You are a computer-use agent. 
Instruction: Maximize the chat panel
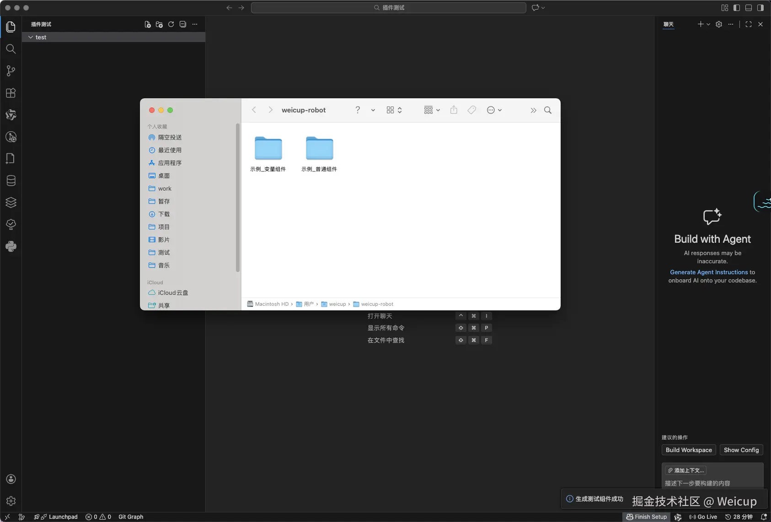(749, 24)
